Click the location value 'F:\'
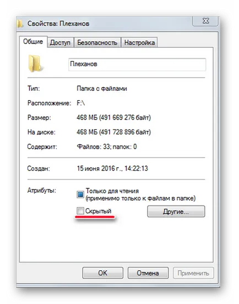The width and height of the screenshot is (239, 304). point(80,103)
